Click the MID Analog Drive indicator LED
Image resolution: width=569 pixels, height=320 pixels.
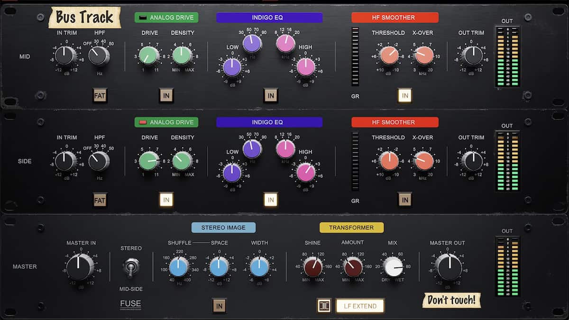(x=142, y=18)
